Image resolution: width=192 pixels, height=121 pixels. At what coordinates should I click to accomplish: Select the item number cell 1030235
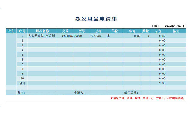(x=65, y=36)
